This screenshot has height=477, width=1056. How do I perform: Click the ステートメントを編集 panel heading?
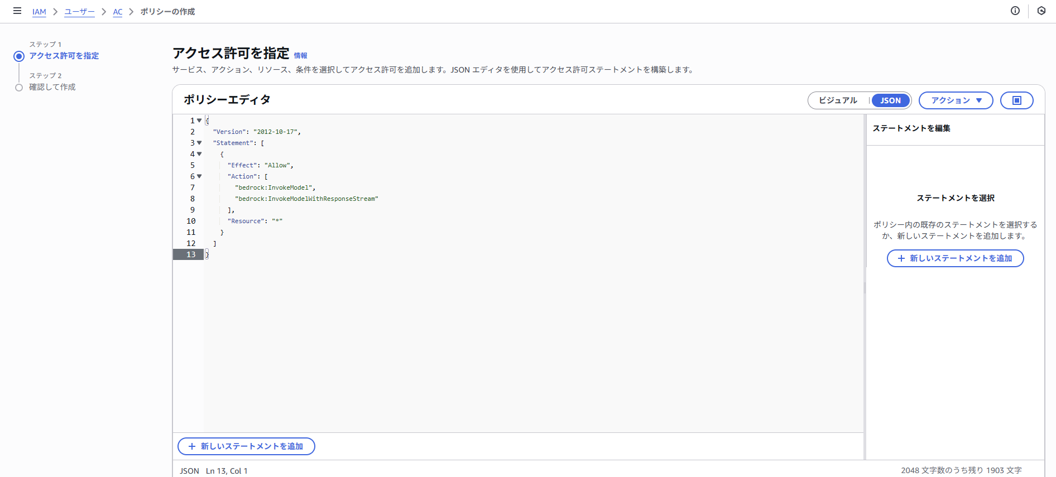[911, 128]
